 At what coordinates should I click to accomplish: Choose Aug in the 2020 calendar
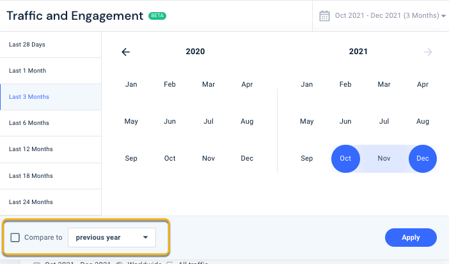click(247, 121)
